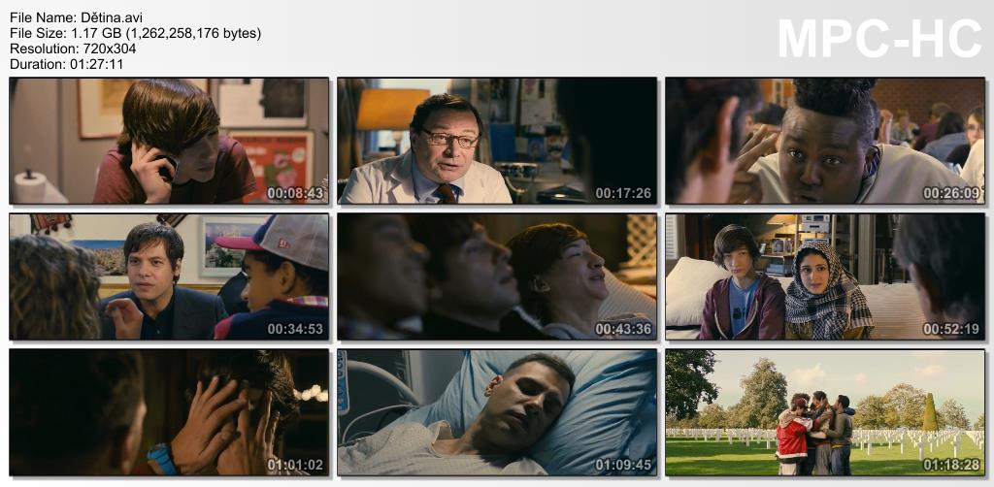Image resolution: width=994 pixels, height=487 pixels.
Task: Select thumbnail with man in dark suit
Action: pos(169,276)
